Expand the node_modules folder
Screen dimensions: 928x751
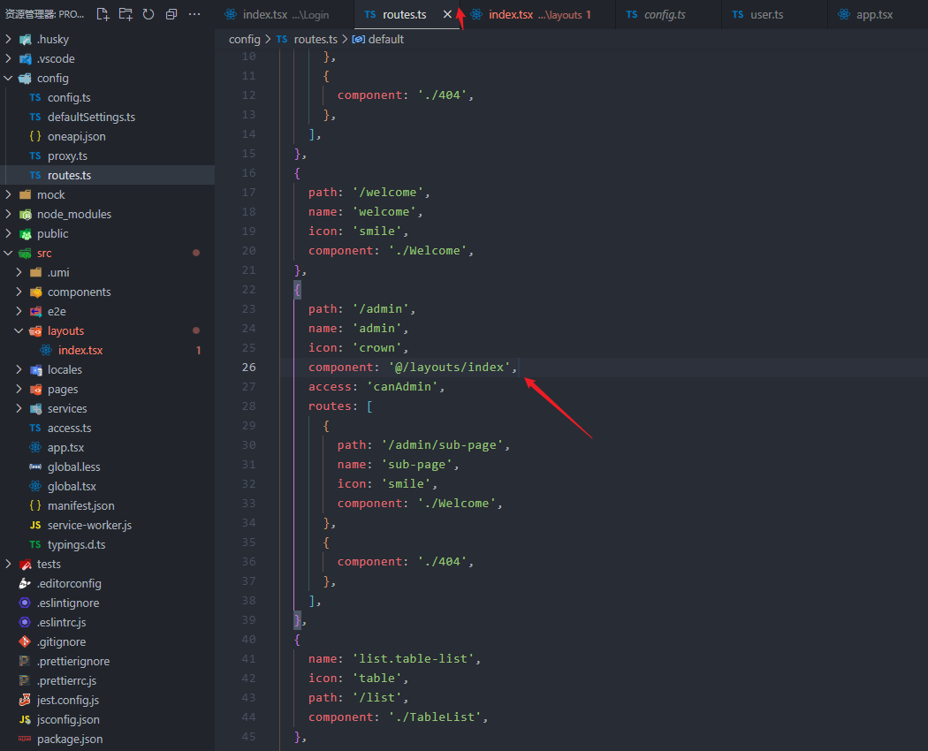point(8,214)
